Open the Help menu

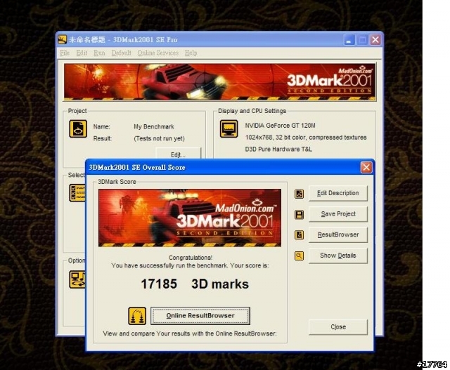point(191,53)
